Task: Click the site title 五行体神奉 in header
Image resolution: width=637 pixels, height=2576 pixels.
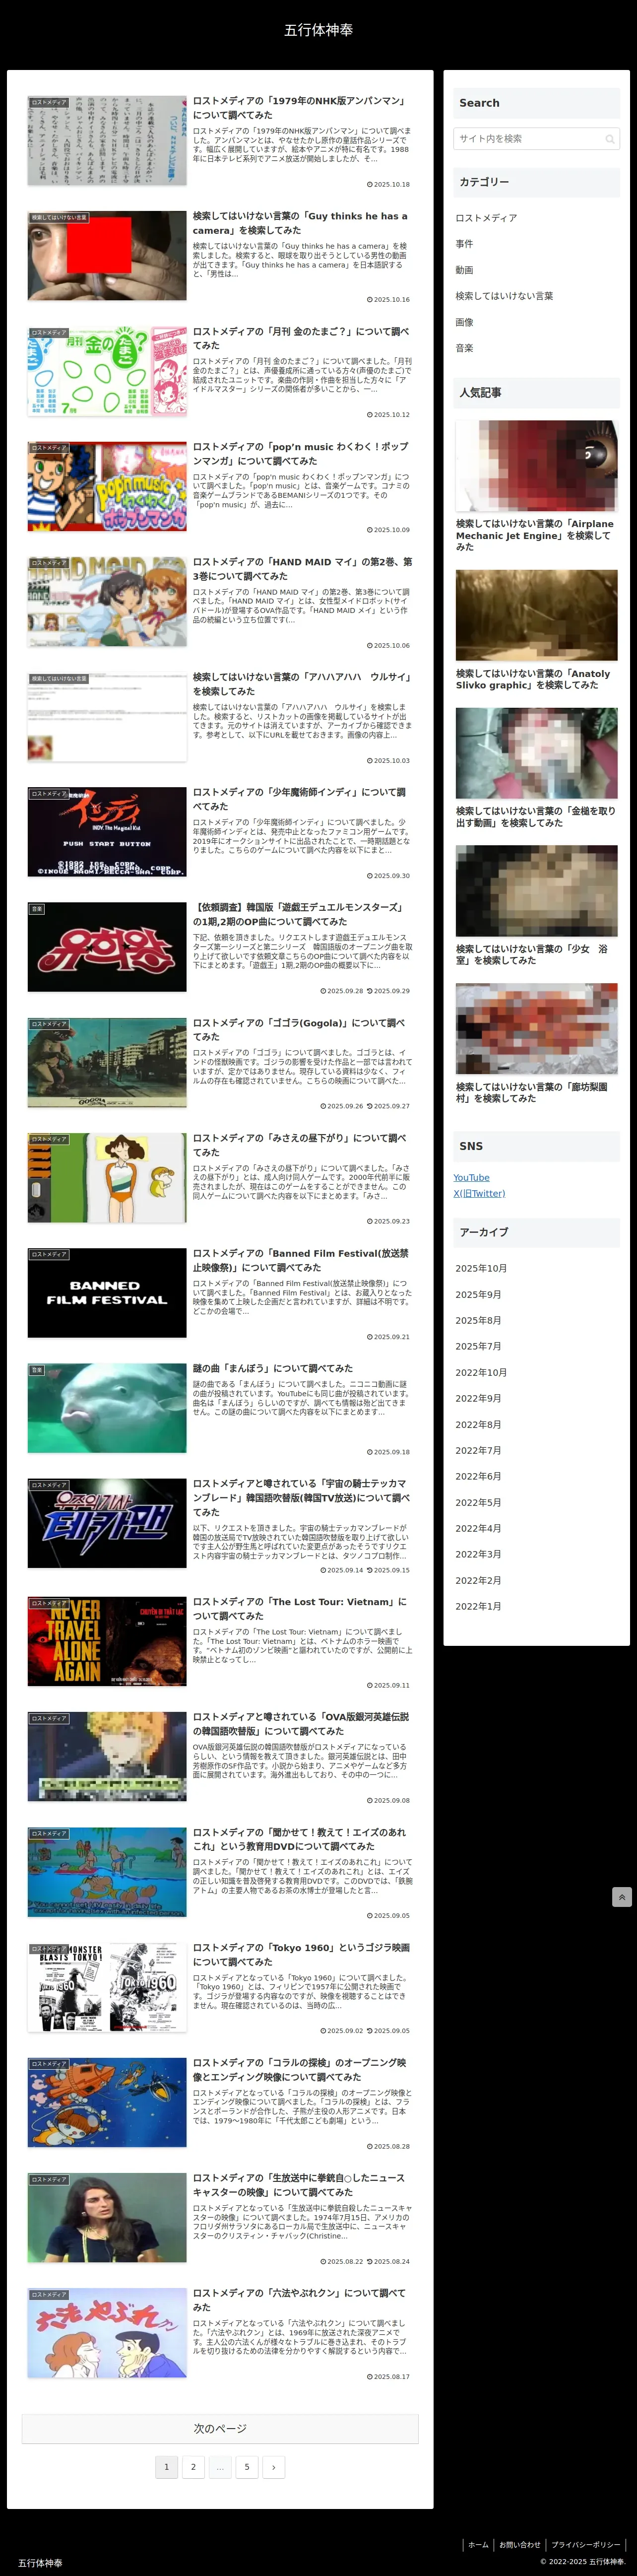Action: click(x=318, y=30)
